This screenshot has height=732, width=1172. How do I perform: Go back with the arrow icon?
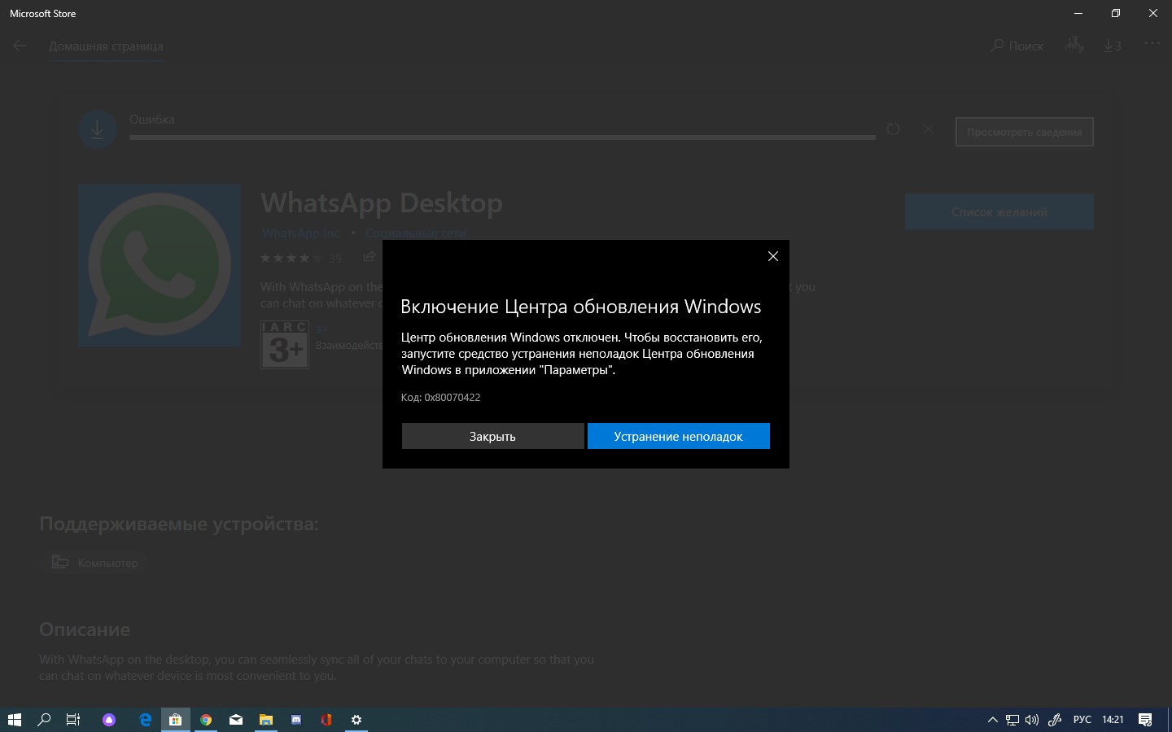[20, 46]
